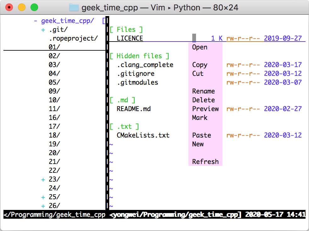
Task: Select Copy in the popup menu
Action: pos(200,65)
